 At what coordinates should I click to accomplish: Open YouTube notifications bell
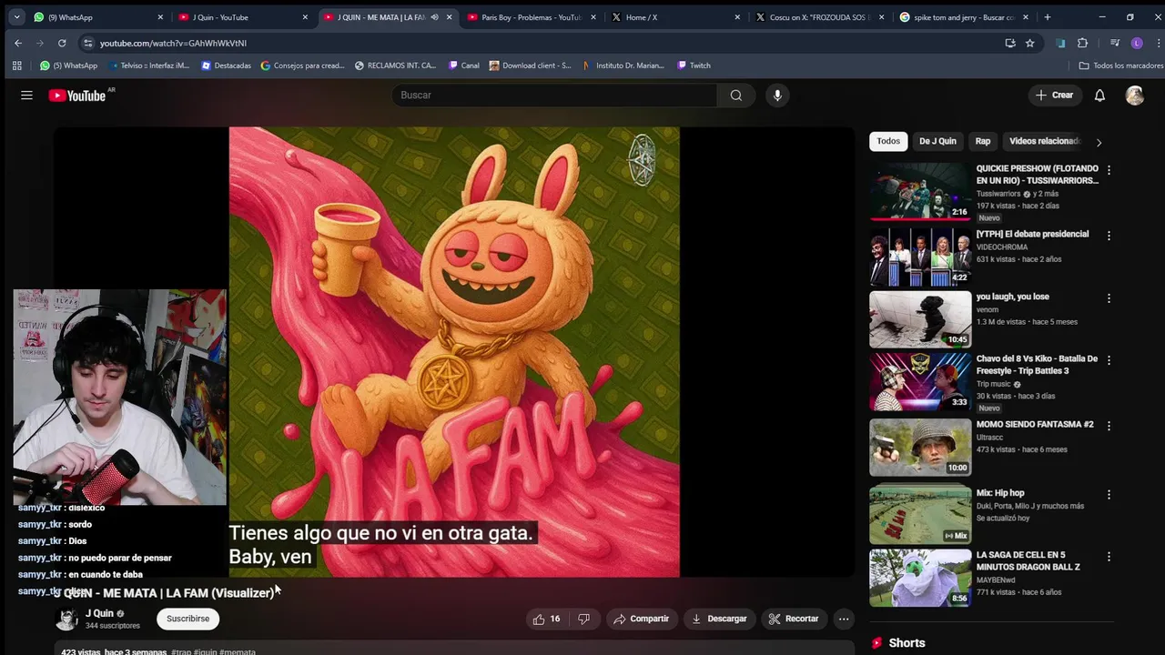1099,96
